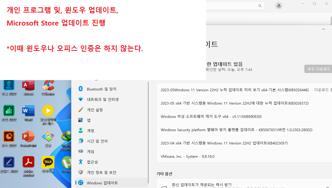Launch 카카오톡 from the desktop

(x=48, y=165)
